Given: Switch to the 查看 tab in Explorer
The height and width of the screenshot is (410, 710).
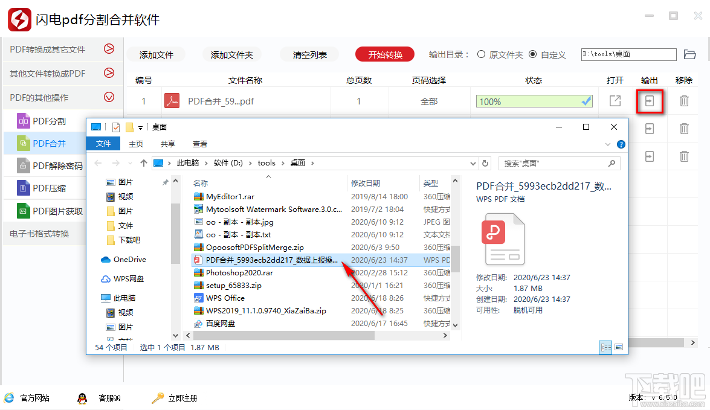Looking at the screenshot, I should pos(201,144).
